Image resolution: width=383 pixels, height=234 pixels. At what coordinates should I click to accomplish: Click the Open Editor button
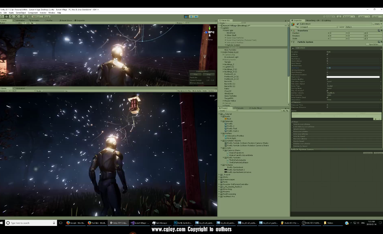click(373, 44)
